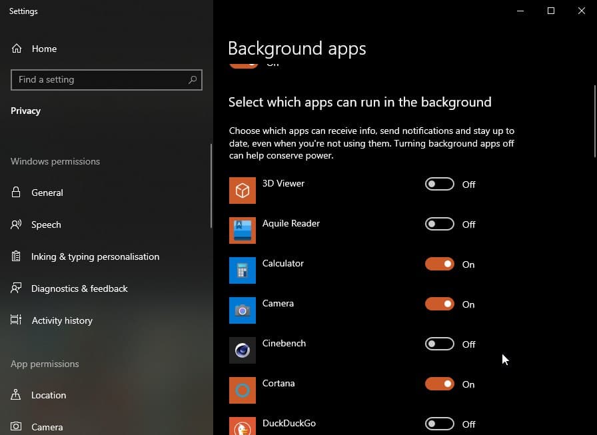The width and height of the screenshot is (597, 435).
Task: Click the Activity history icon
Action: [16, 320]
